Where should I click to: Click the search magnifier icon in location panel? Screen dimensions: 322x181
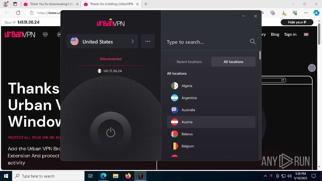253,41
